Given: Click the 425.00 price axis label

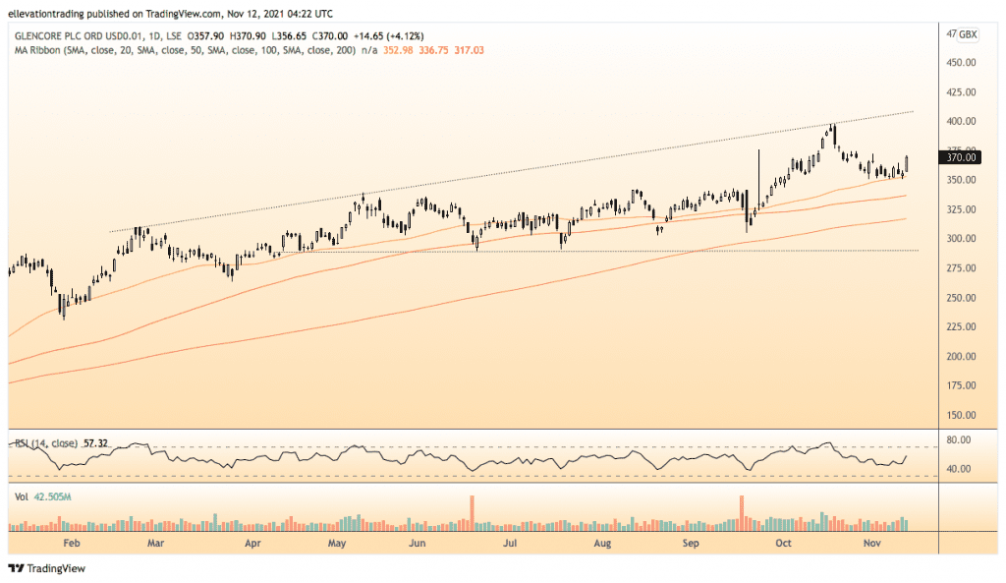Looking at the screenshot, I should 961,92.
